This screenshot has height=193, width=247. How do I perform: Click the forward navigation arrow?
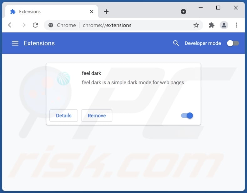23,25
